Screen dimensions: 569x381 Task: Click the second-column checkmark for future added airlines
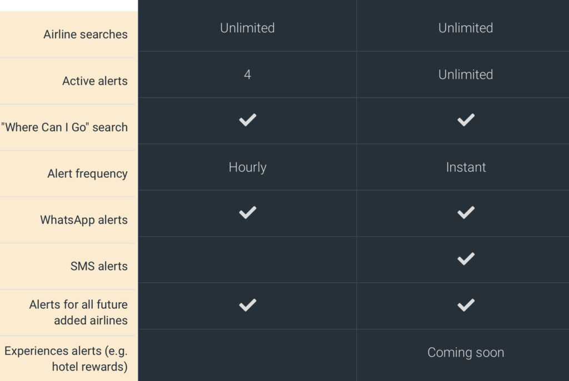click(x=466, y=305)
